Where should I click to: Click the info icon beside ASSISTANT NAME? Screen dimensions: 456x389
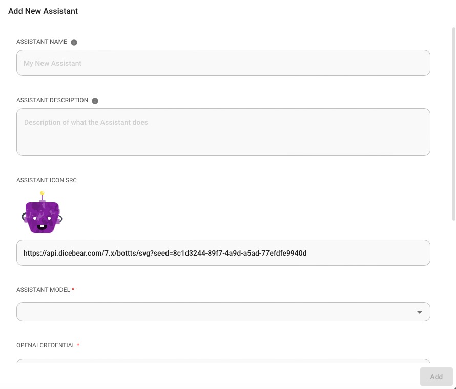tap(74, 42)
